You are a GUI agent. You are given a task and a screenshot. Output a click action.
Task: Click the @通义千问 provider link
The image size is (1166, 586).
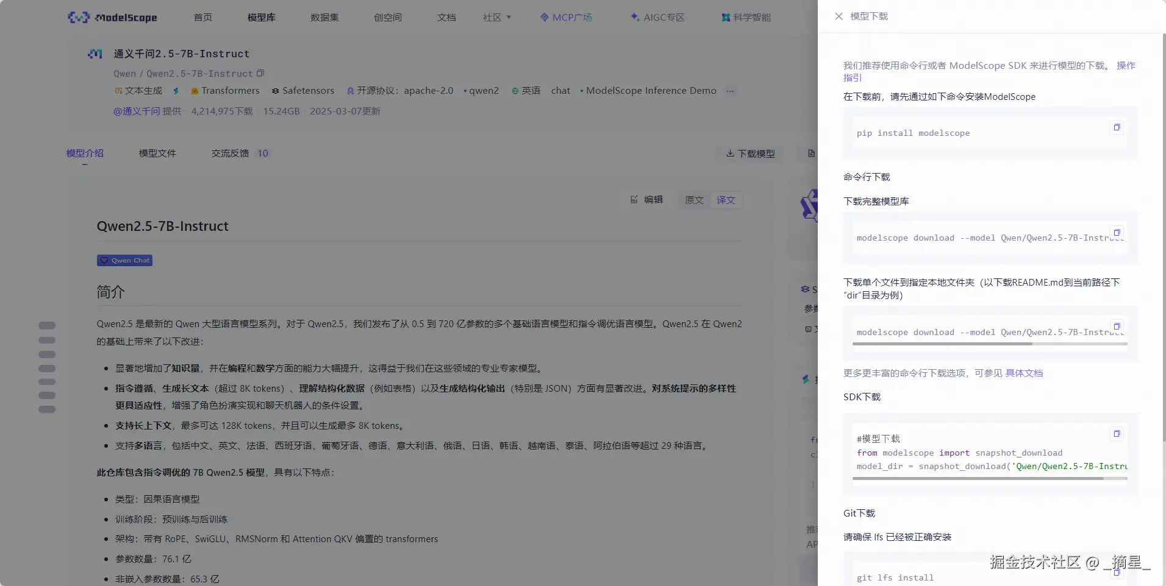pyautogui.click(x=137, y=111)
